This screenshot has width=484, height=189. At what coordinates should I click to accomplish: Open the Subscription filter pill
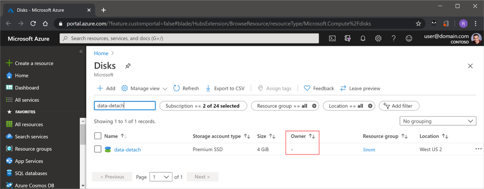(x=203, y=106)
